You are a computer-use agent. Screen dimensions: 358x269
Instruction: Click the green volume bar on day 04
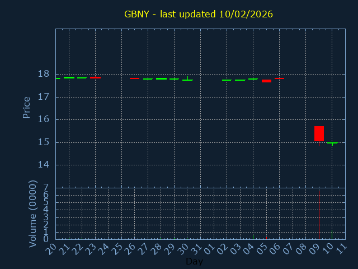click(253, 237)
